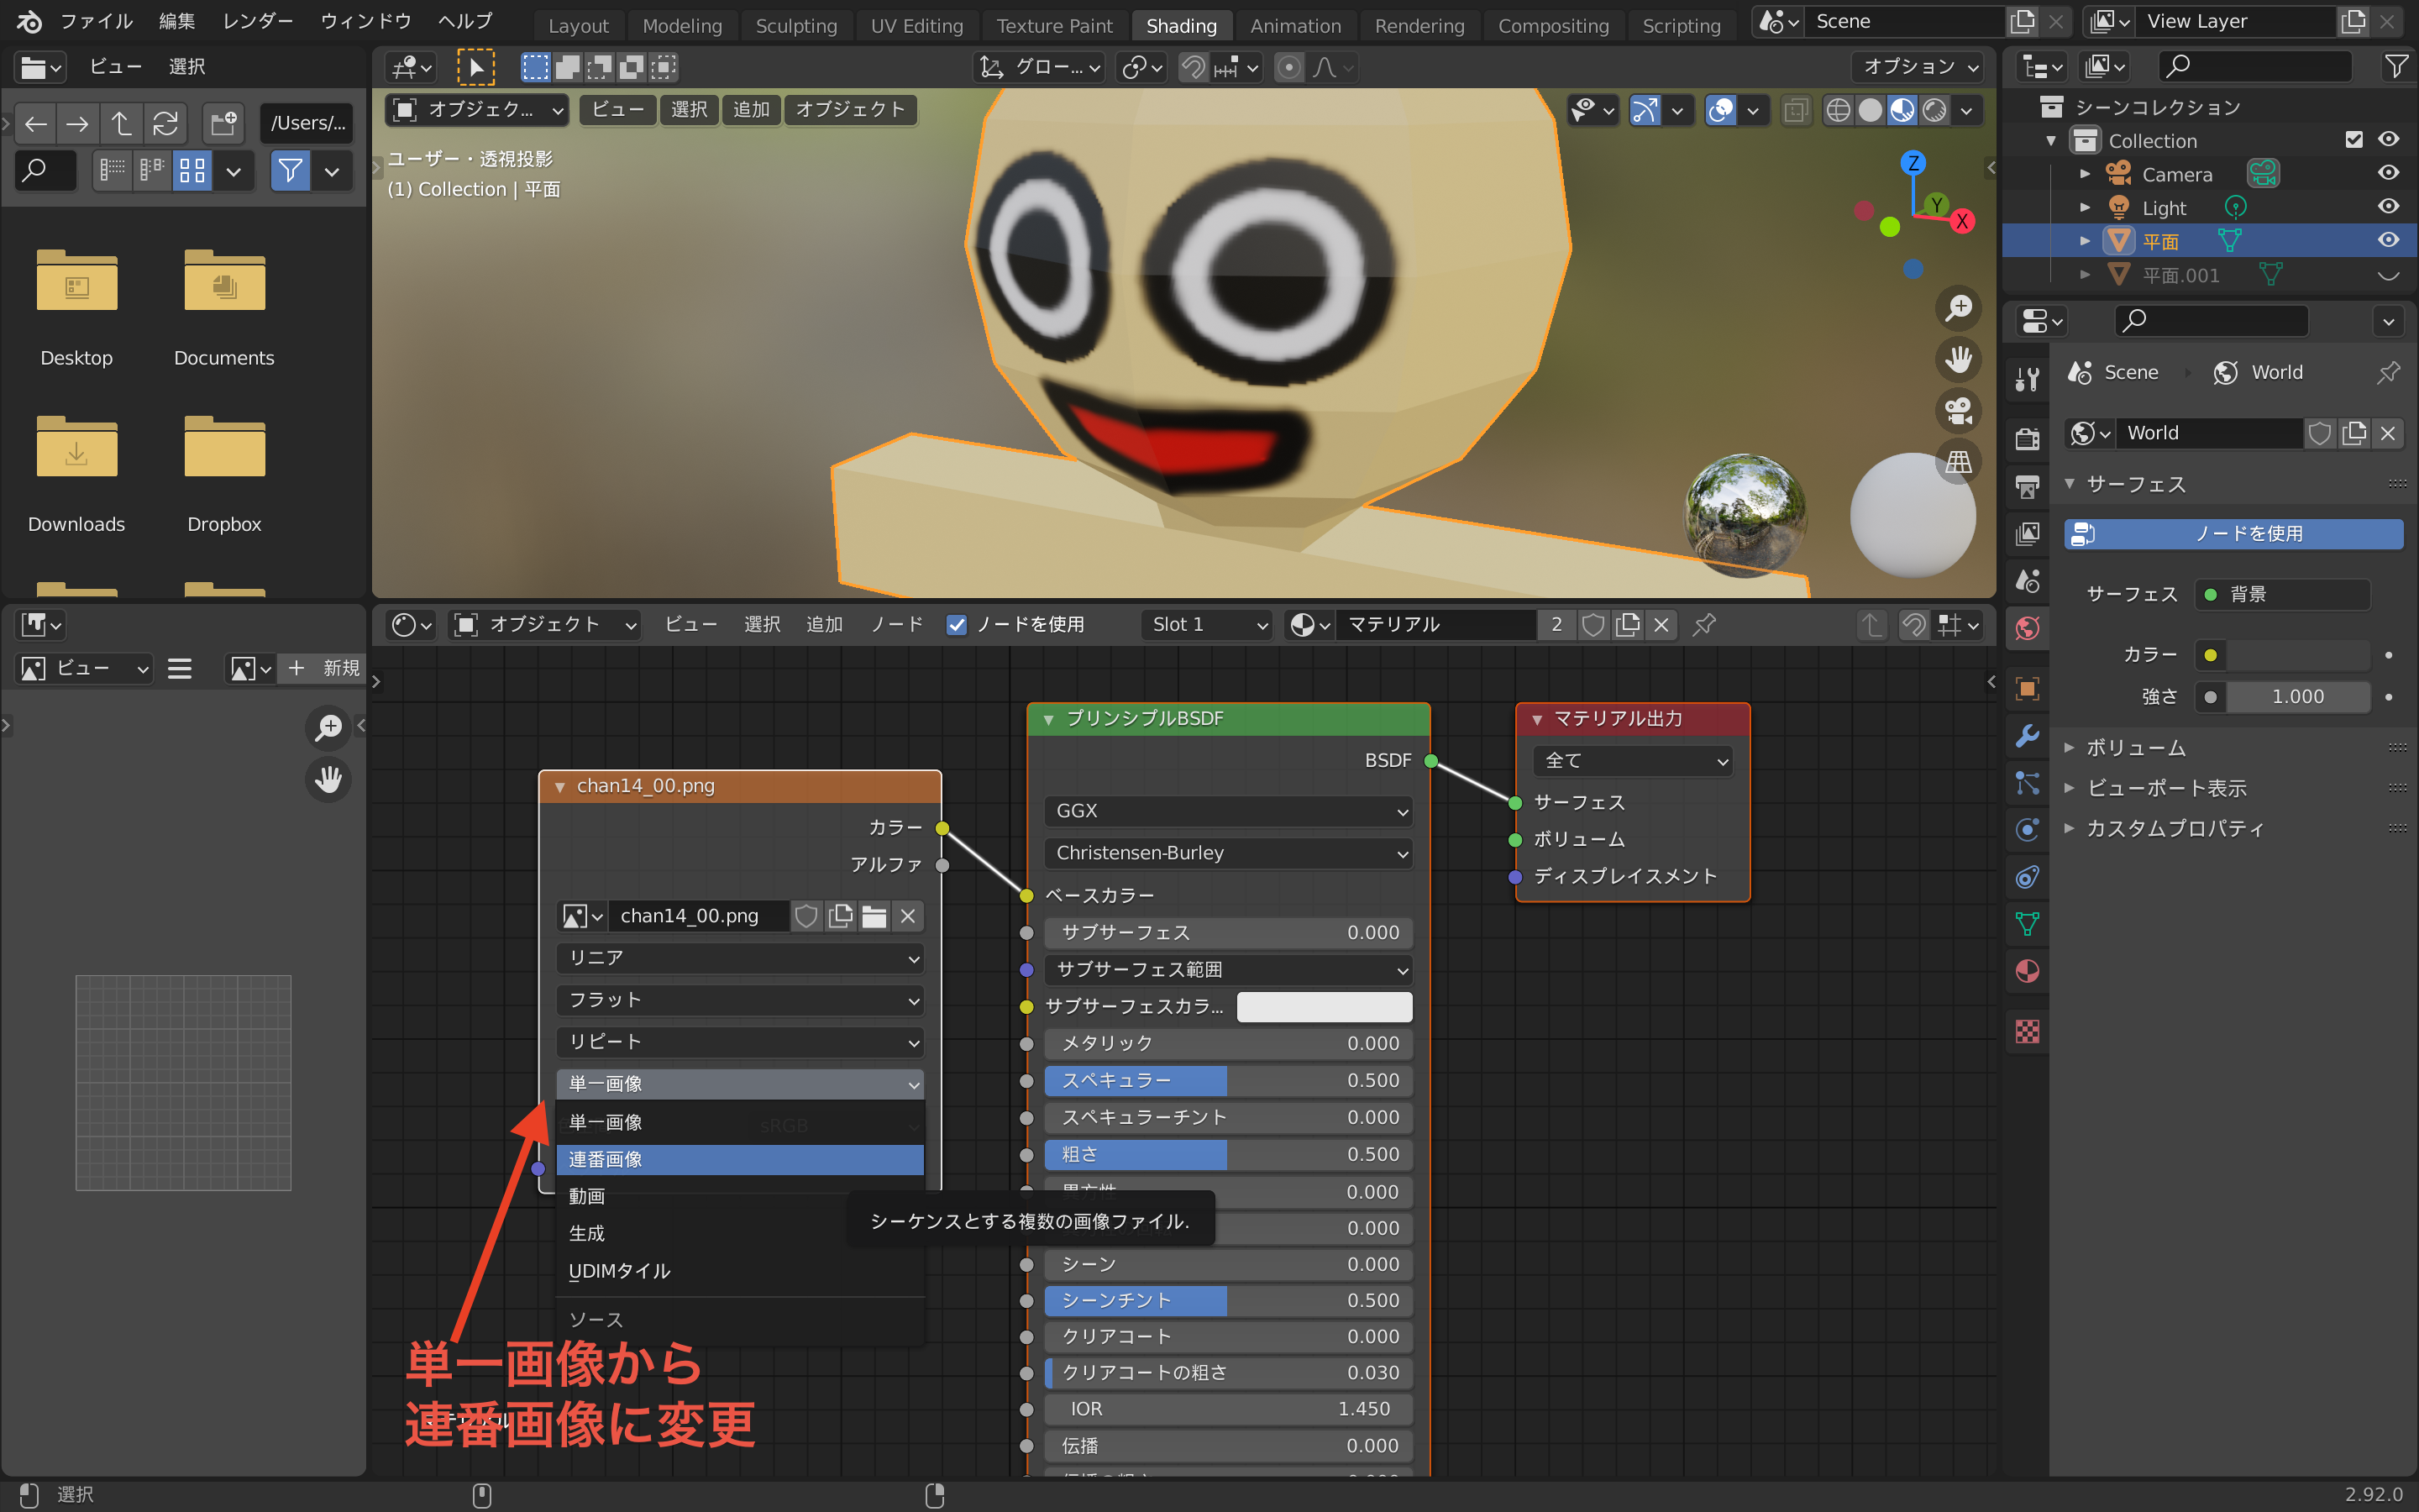This screenshot has width=2419, height=1512.
Task: Select rendered viewport shading mode
Action: coord(1934,110)
